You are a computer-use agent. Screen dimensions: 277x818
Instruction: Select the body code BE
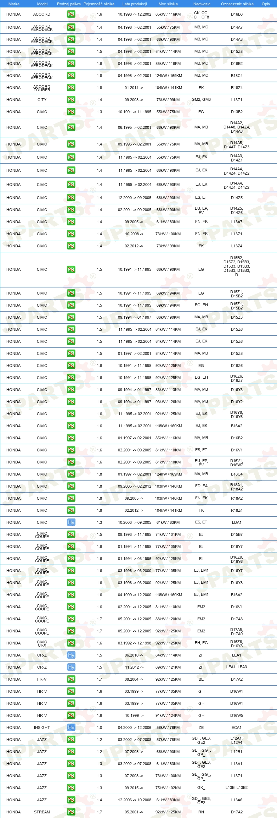(x=201, y=679)
